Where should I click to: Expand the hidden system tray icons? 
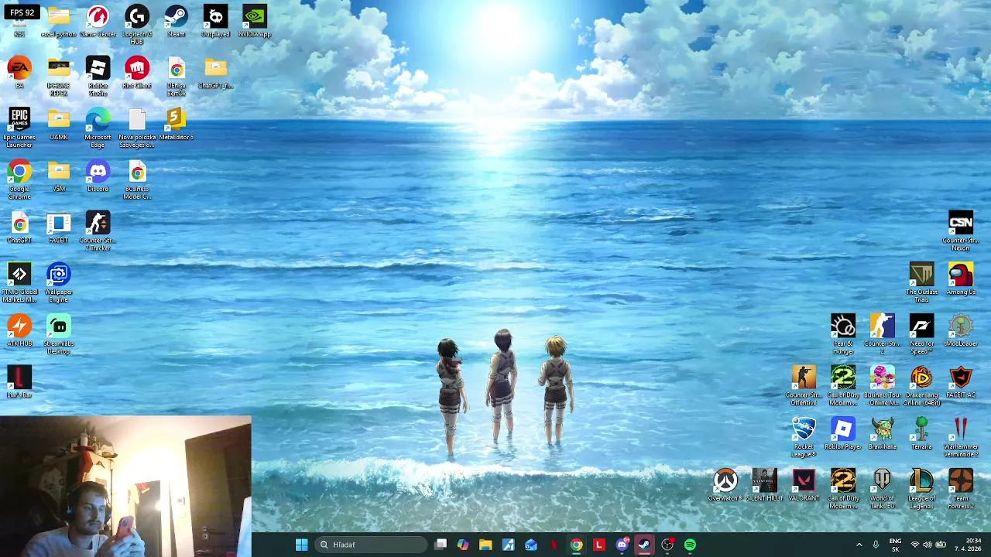[x=859, y=545]
